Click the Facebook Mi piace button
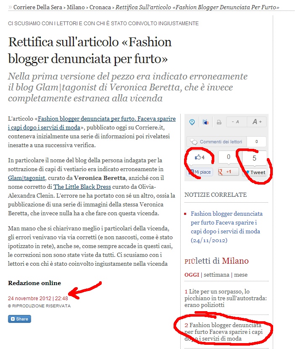This screenshot has width=295, height=349. 200,172
